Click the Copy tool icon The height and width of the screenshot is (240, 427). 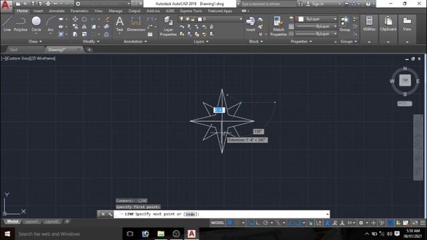click(75, 27)
